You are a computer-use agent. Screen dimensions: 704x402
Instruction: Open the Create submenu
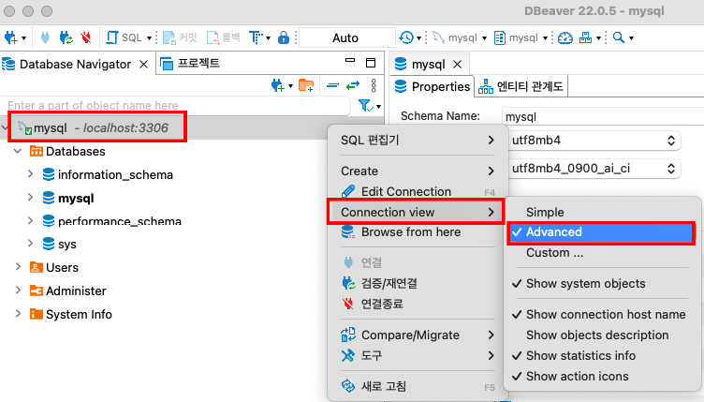tap(418, 171)
